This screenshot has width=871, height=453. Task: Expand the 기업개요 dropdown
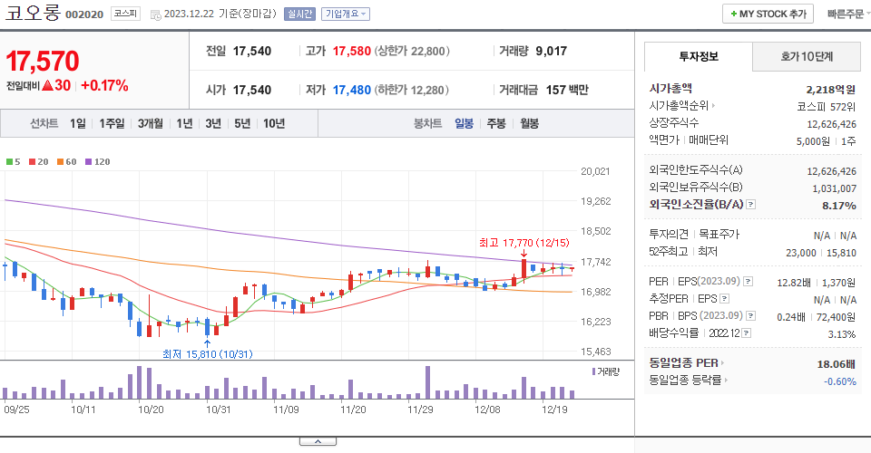(x=346, y=14)
